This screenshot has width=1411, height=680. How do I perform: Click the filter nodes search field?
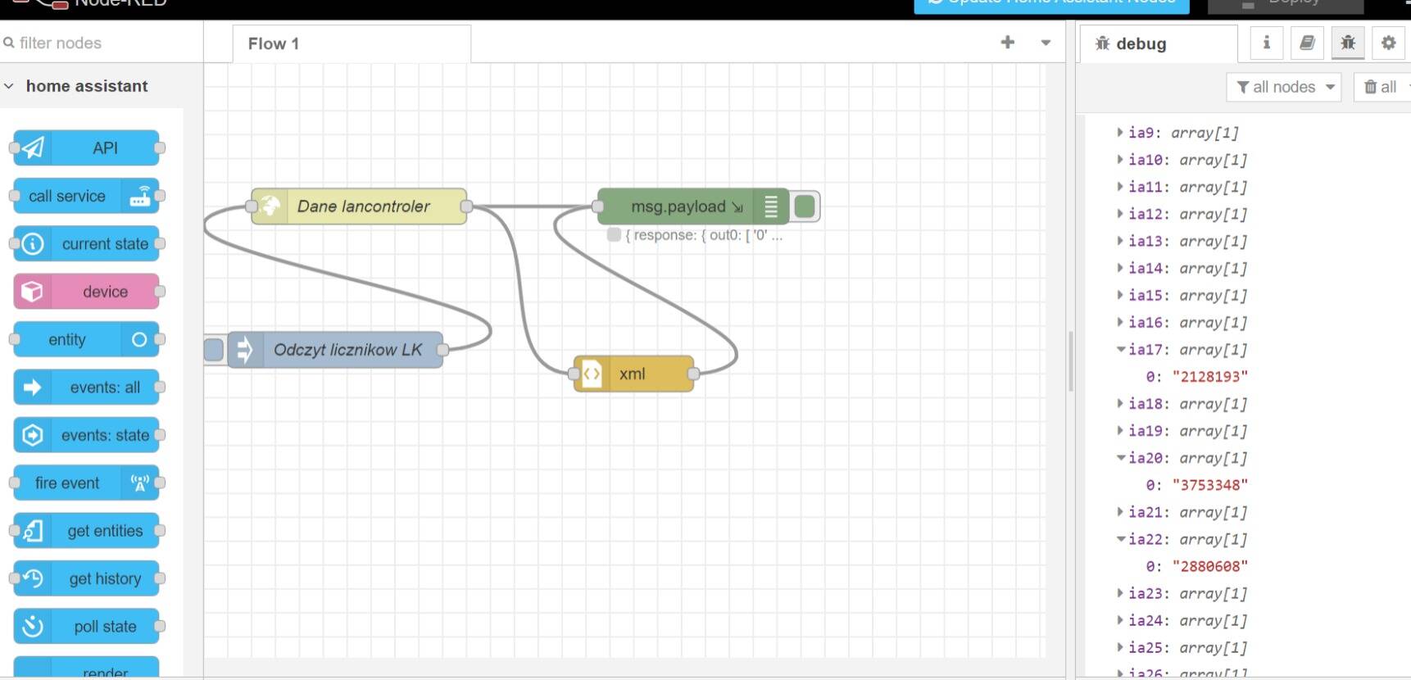[102, 43]
